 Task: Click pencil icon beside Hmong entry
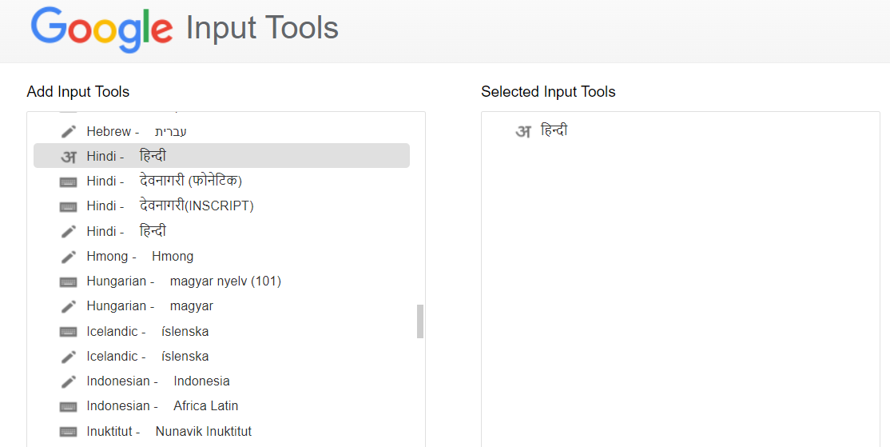point(68,257)
